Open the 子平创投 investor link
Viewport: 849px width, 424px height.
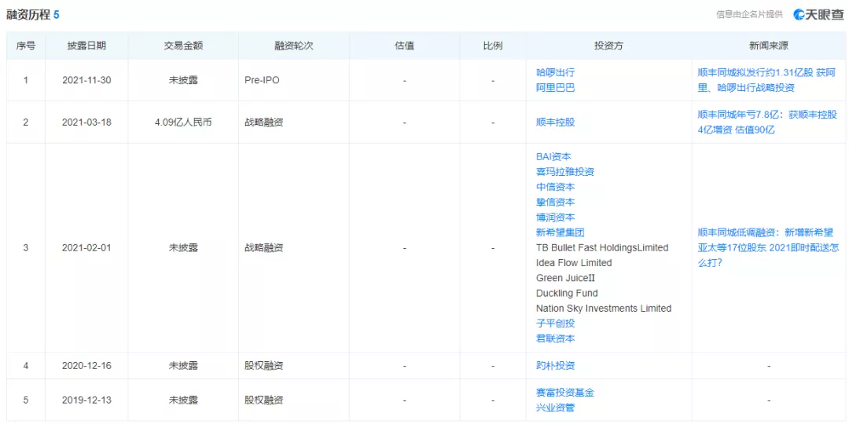point(555,323)
